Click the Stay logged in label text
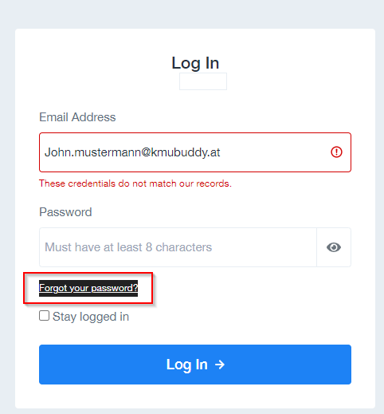Screen dimensions: 384x414 91,317
